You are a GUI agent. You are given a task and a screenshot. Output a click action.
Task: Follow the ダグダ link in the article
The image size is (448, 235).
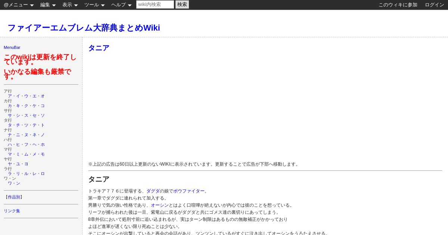point(153,191)
